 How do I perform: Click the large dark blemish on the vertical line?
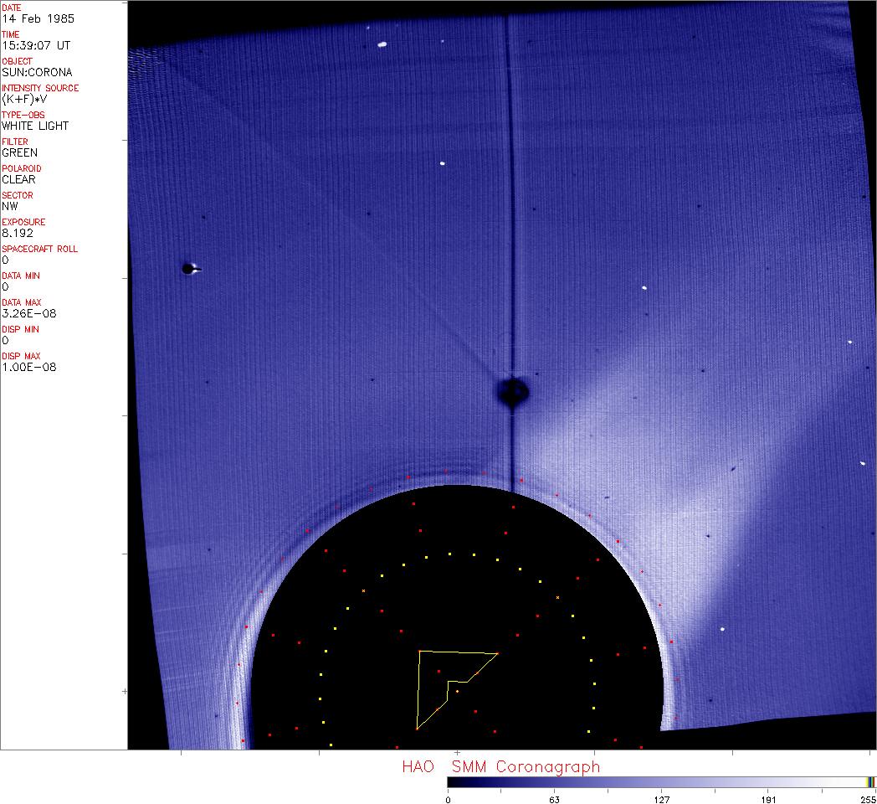pyautogui.click(x=512, y=392)
